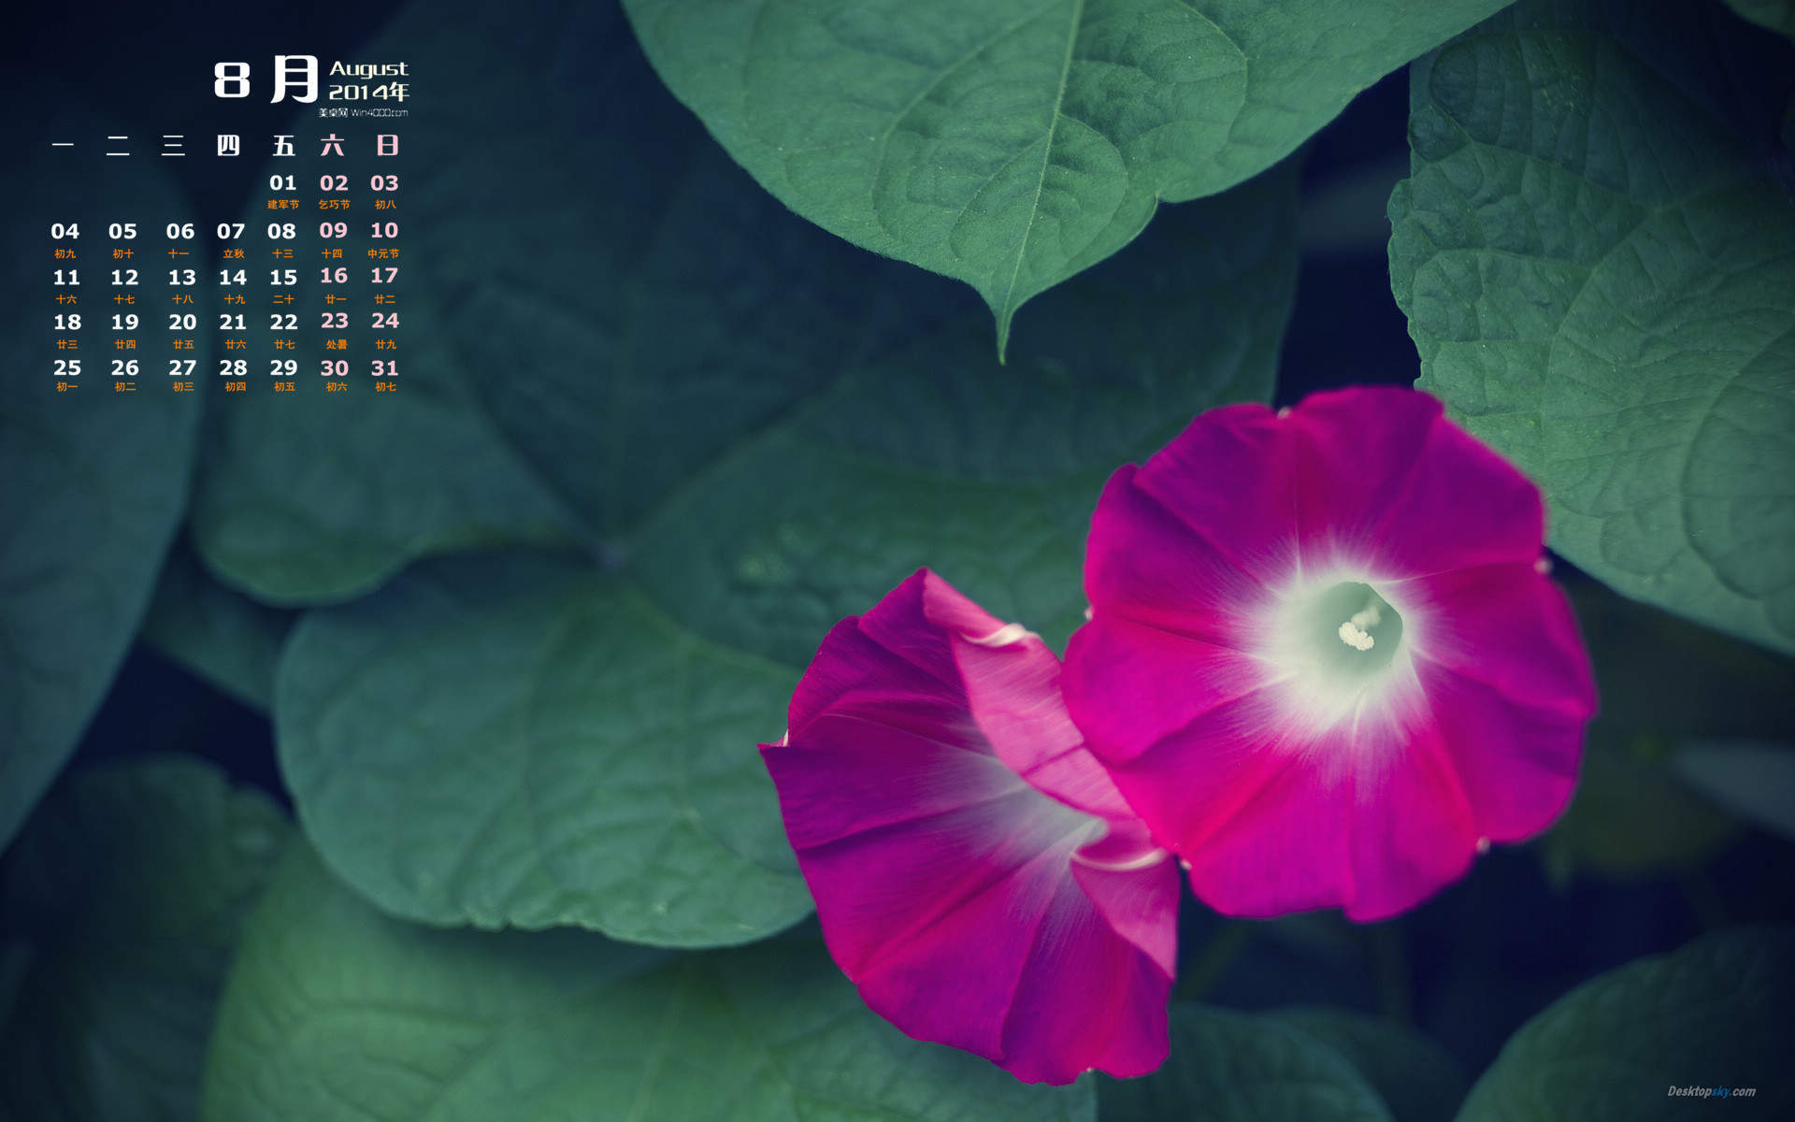Select the Sunday header "日"
Image resolution: width=1795 pixels, height=1122 pixels.
coord(387,145)
